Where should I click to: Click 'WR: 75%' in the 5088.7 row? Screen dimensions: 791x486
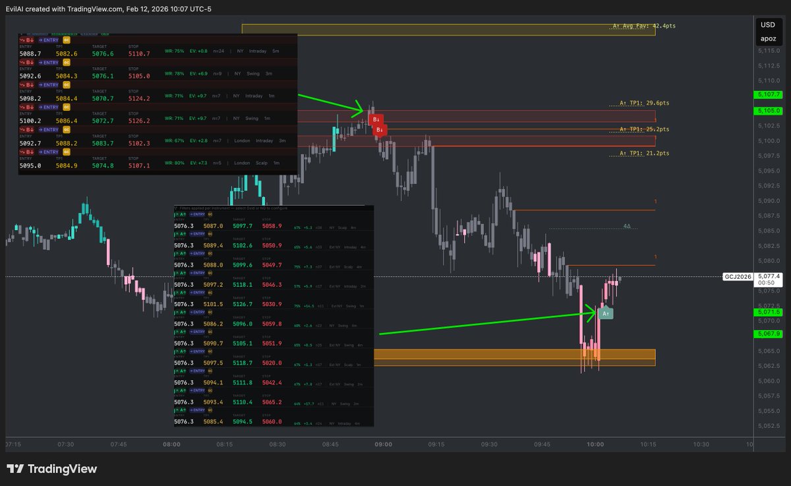pos(175,51)
